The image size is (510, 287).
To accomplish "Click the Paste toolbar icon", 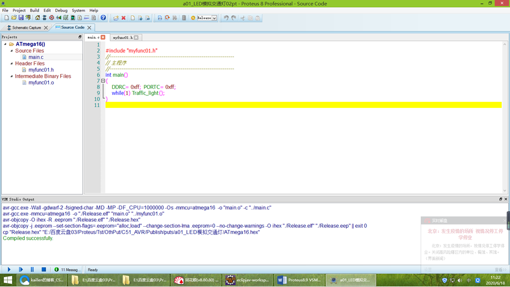I will [x=257, y=18].
